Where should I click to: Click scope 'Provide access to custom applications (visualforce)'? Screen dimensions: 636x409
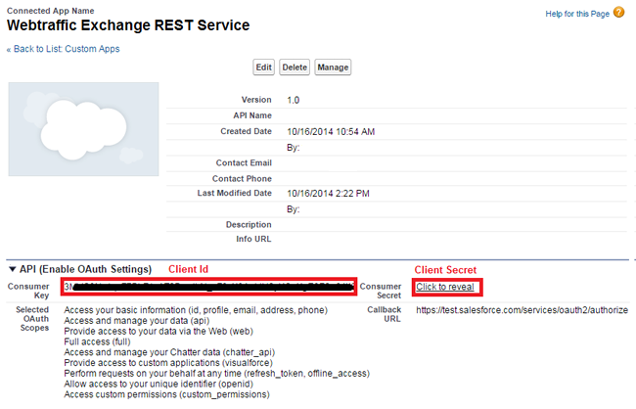tap(168, 363)
